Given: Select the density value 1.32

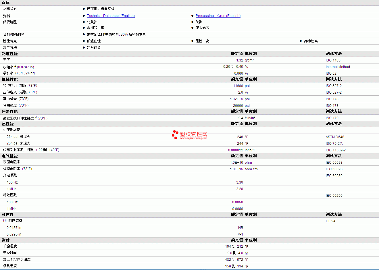Looking at the screenshot, I should (x=240, y=60).
